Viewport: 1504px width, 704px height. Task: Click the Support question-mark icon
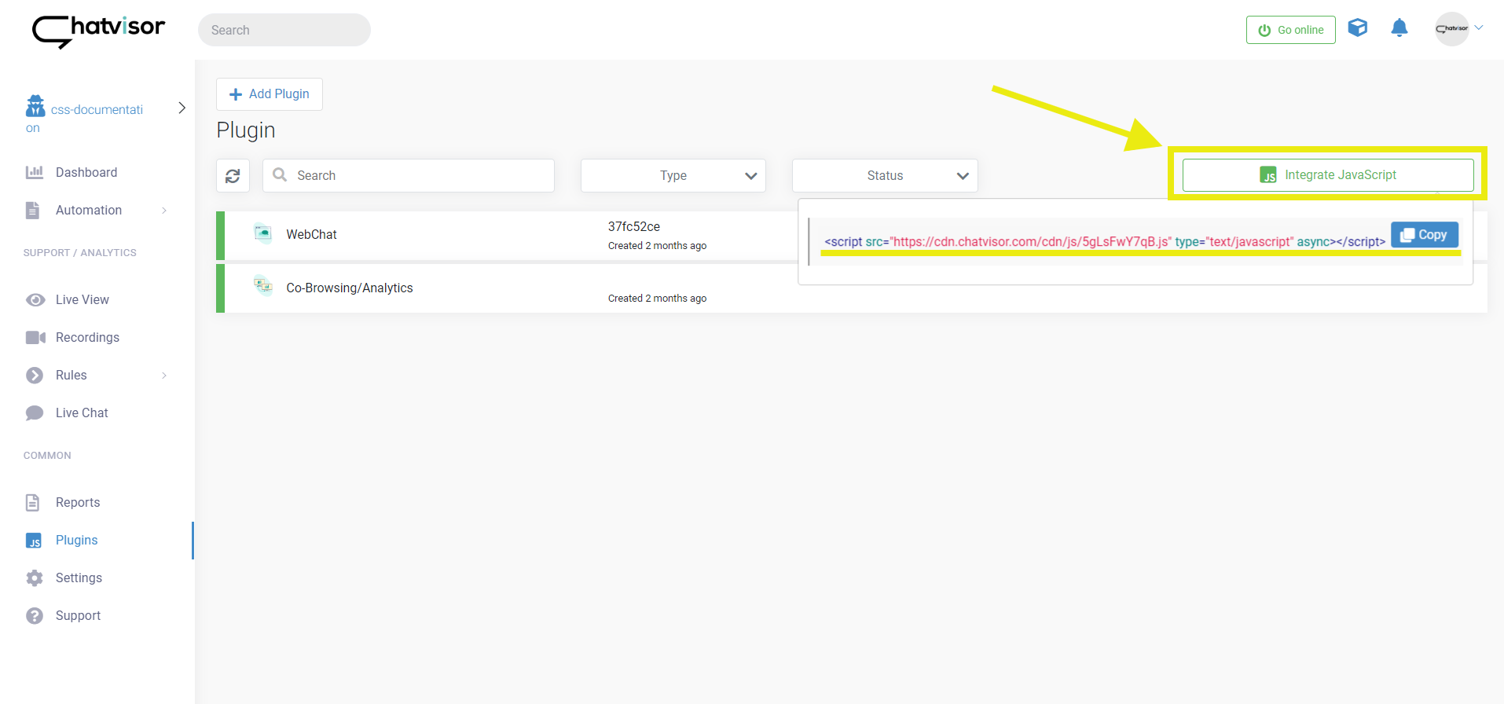click(x=35, y=615)
